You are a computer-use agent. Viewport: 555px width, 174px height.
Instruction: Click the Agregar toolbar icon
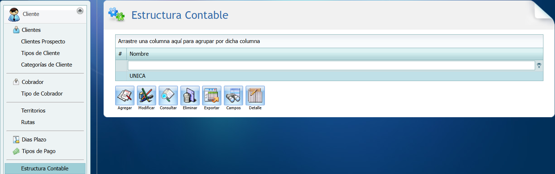[x=125, y=96]
